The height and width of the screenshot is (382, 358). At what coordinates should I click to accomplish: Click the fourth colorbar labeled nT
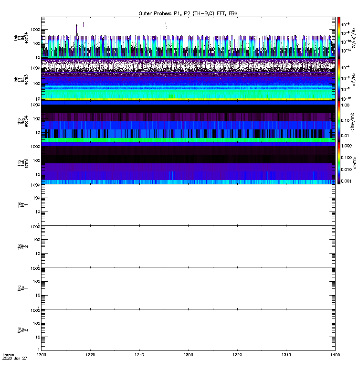(x=339, y=163)
